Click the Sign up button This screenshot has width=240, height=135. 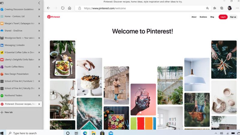tap(233, 17)
